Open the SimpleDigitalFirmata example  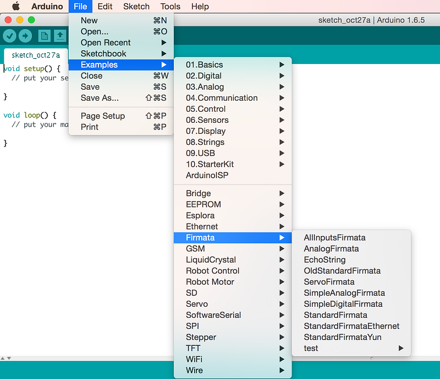(x=351, y=304)
